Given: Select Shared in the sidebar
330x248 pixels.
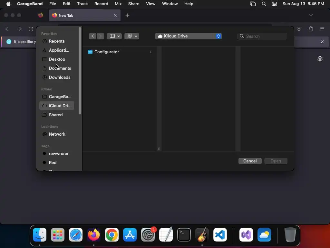Looking at the screenshot, I should pos(57,115).
